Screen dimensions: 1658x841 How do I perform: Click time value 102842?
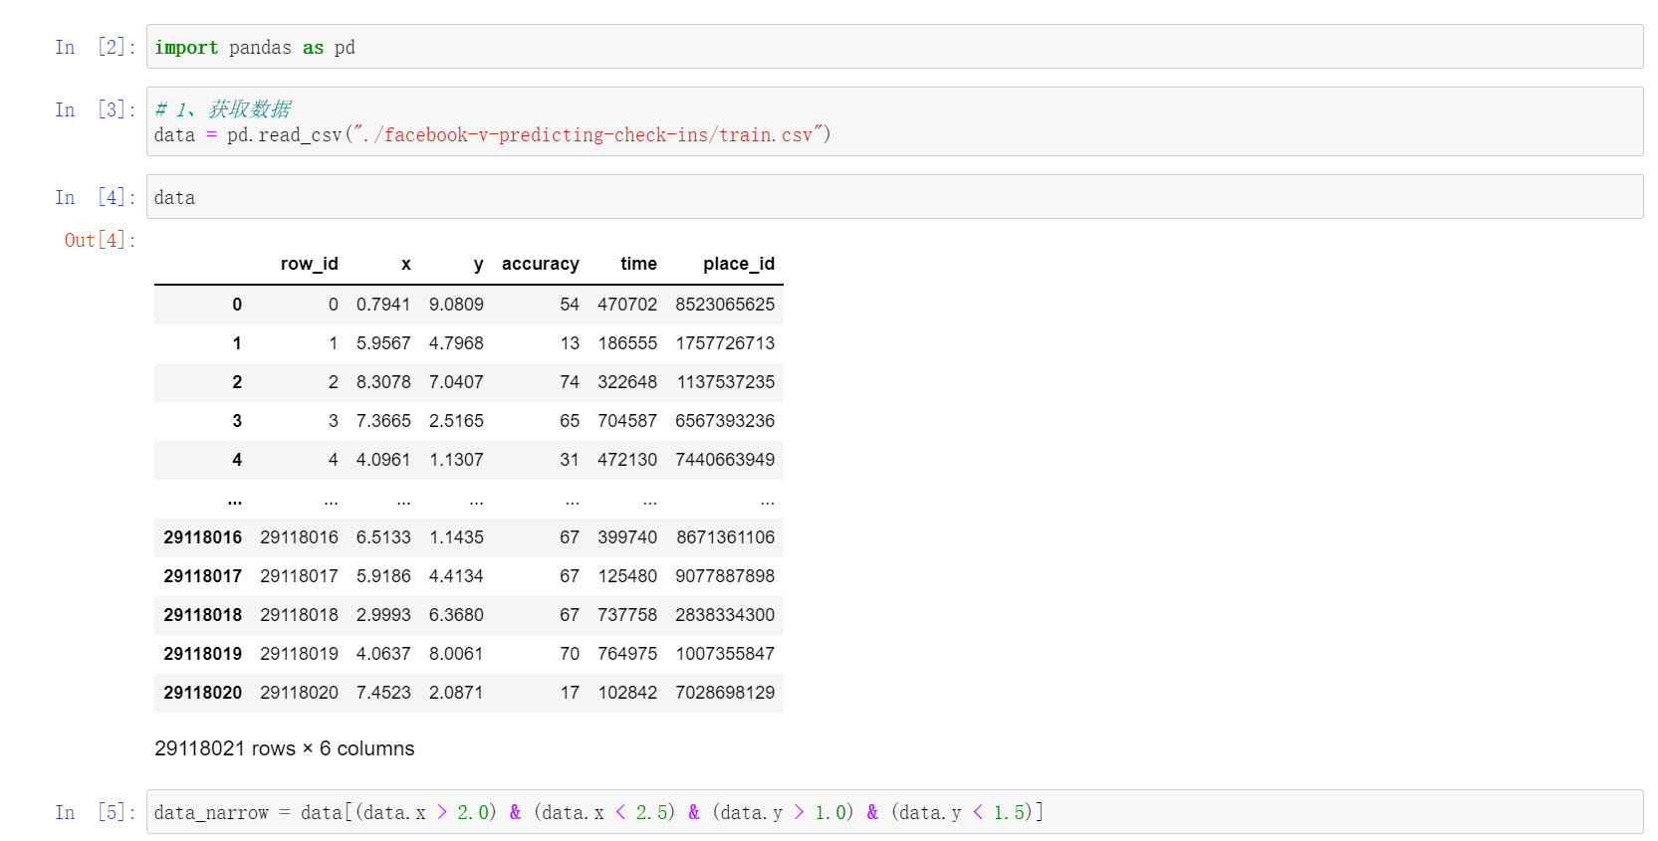point(627,693)
